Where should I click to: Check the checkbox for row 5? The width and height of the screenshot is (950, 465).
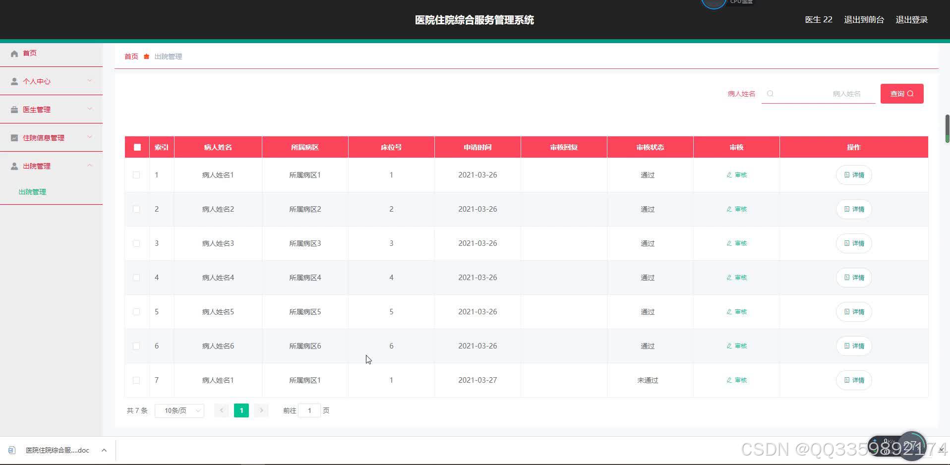coord(136,312)
